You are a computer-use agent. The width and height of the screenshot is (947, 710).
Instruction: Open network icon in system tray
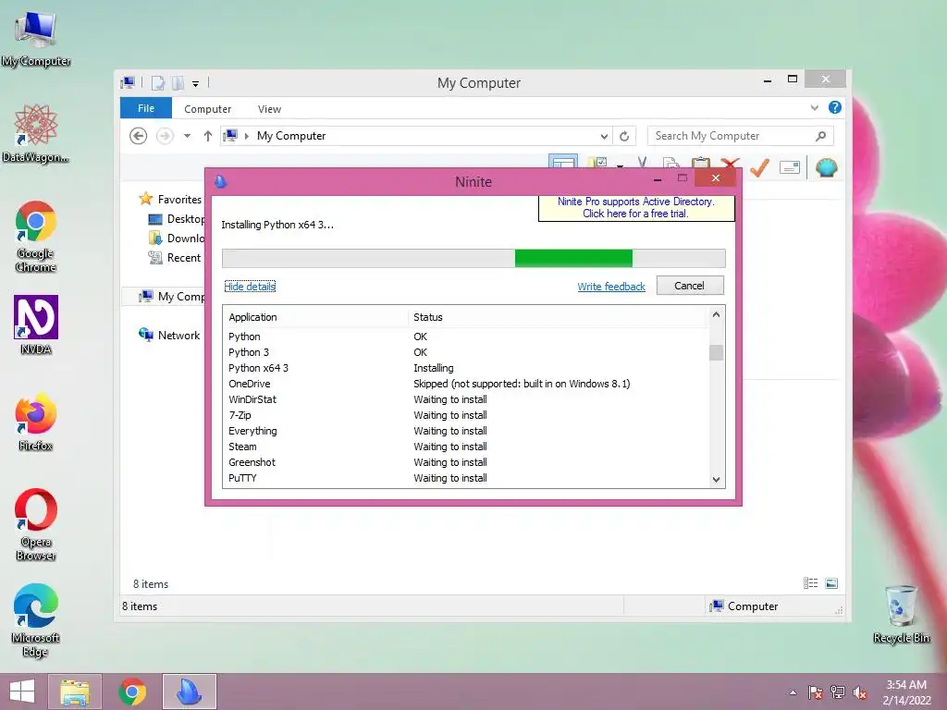point(837,692)
